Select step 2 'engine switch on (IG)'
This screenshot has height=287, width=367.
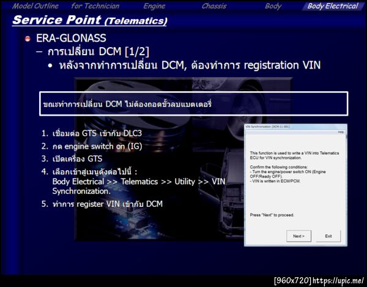coord(92,146)
